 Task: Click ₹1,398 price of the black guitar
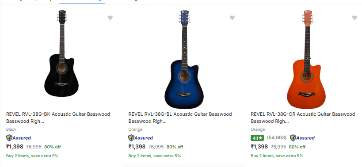15,147
